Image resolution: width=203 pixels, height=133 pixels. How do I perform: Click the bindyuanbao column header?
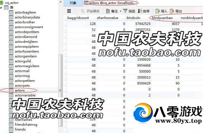[166, 18]
